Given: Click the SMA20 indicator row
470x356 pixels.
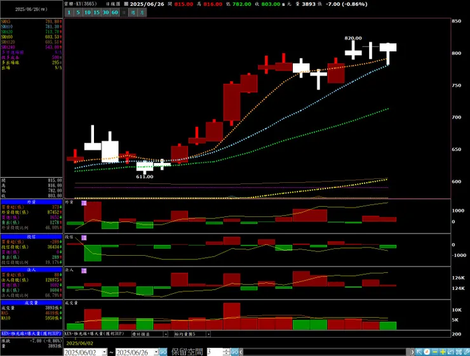Looking at the screenshot, I should [x=32, y=32].
